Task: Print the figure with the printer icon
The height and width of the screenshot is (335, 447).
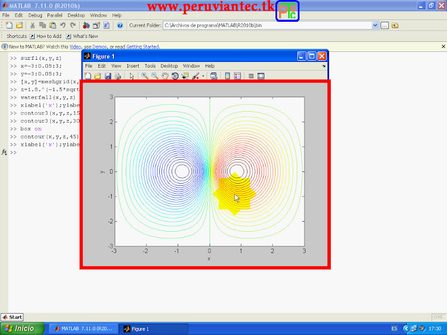Action: tap(118, 76)
